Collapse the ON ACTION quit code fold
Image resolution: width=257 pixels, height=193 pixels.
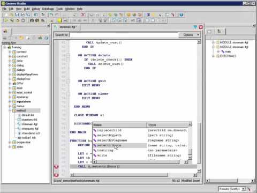point(68,81)
